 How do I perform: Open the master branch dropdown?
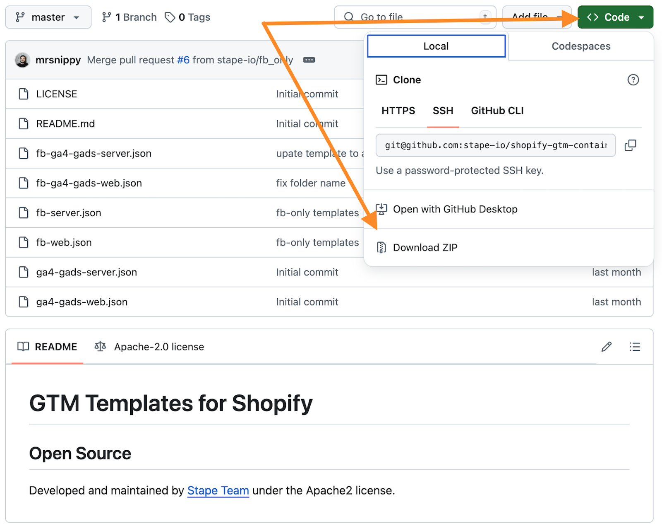(48, 17)
